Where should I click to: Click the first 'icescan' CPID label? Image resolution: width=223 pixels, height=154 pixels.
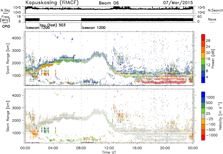click(32, 28)
